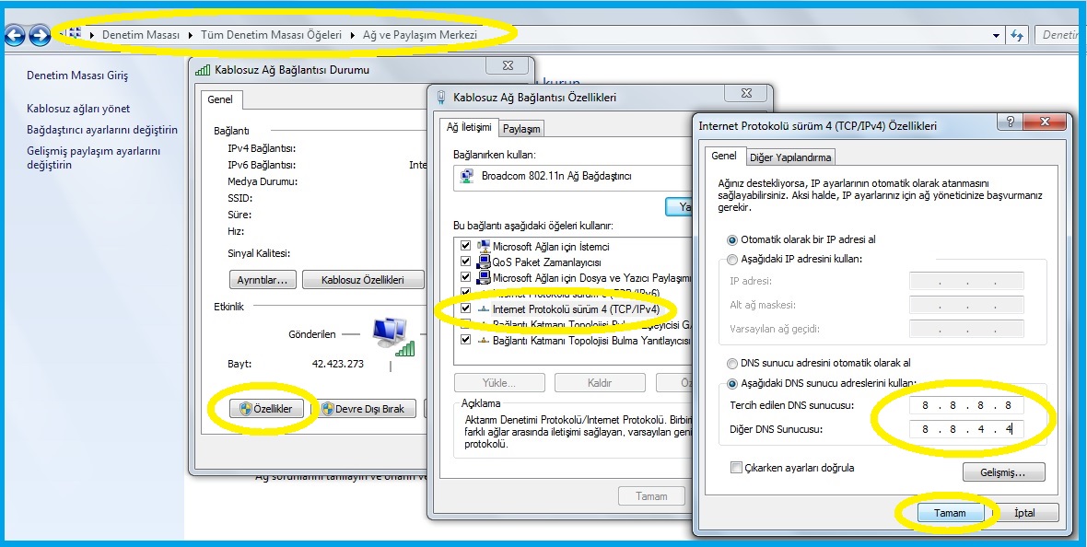The height and width of the screenshot is (547, 1087).
Task: Open the address bar history dropdown arrow
Action: (x=997, y=35)
